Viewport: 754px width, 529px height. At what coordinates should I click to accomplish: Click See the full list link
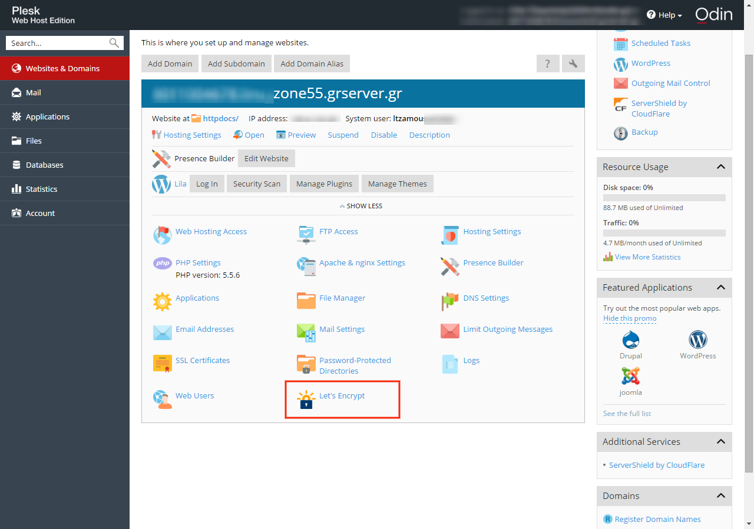coord(627,414)
